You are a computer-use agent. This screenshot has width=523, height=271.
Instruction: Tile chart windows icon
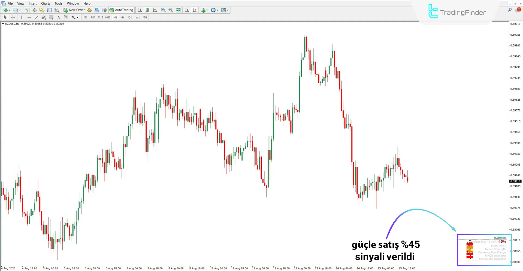point(178,10)
